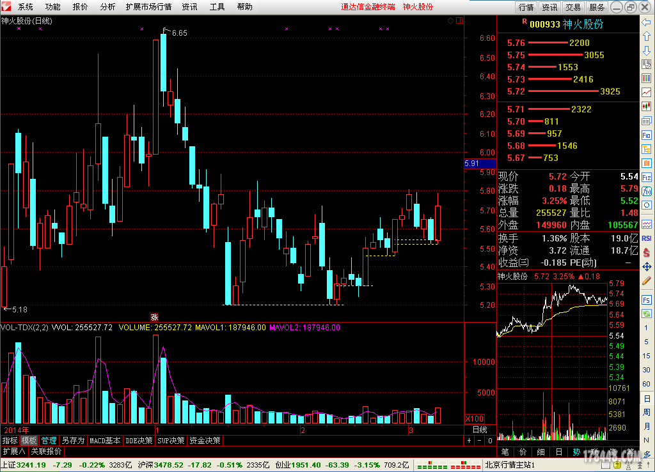
Task: Open the multi-window report icon
Action: coord(646,121)
